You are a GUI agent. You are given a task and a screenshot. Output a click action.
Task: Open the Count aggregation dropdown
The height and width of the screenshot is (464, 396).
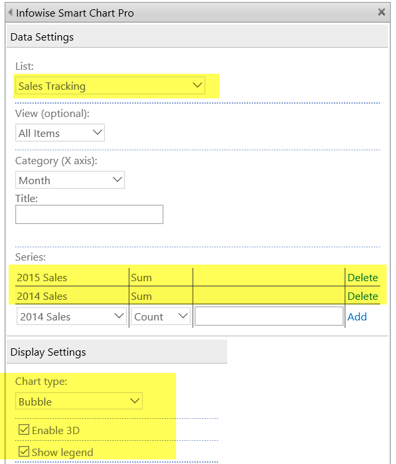click(x=161, y=316)
